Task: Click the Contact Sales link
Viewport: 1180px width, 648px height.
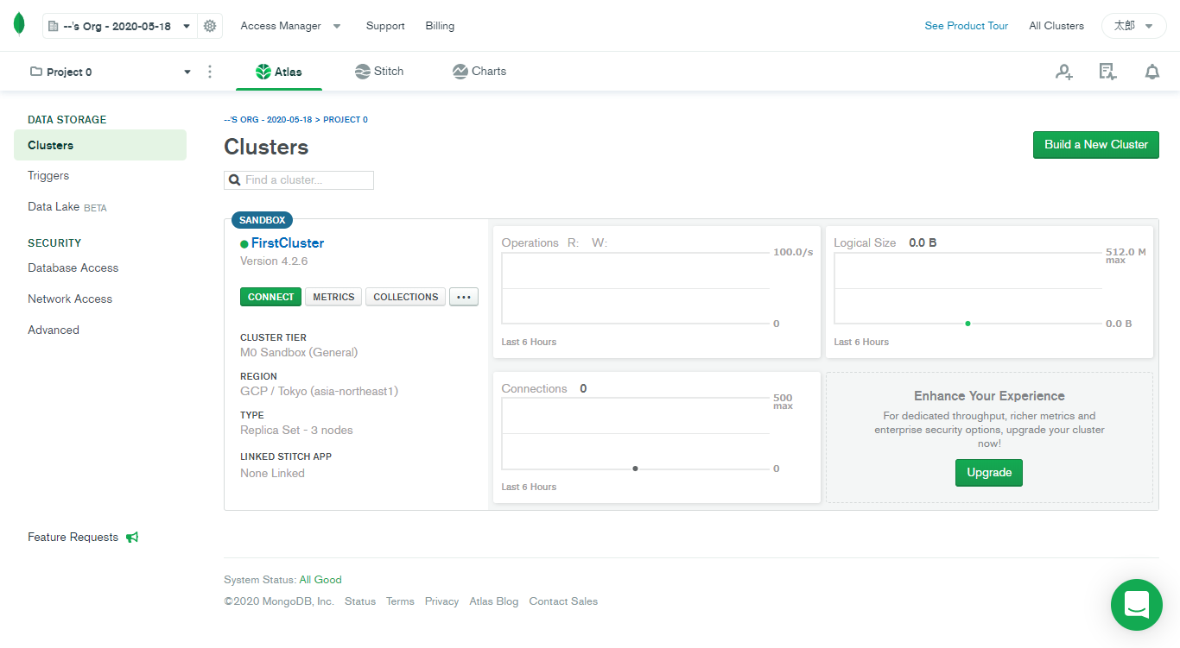Action: point(563,601)
